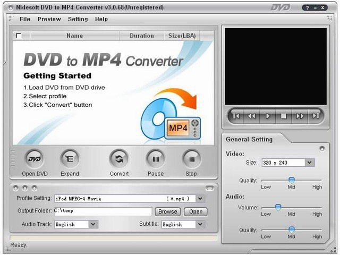The image size is (340, 255).
Task: Click the Open output folder button
Action: click(195, 211)
